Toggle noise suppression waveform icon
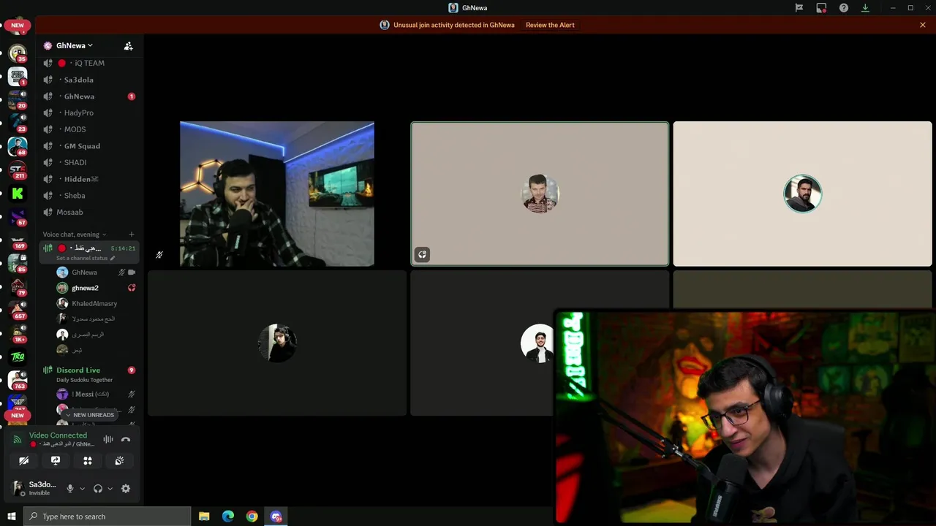936x526 pixels. [108, 440]
